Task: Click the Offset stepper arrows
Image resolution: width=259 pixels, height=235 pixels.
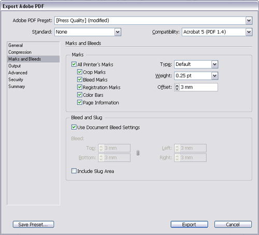Action: 177,87
